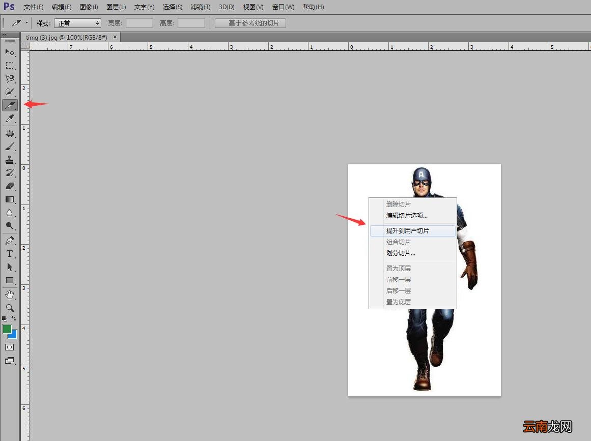Click the ruler origin corner box
Screen dimensions: 591x441
pyautogui.click(x=25, y=46)
